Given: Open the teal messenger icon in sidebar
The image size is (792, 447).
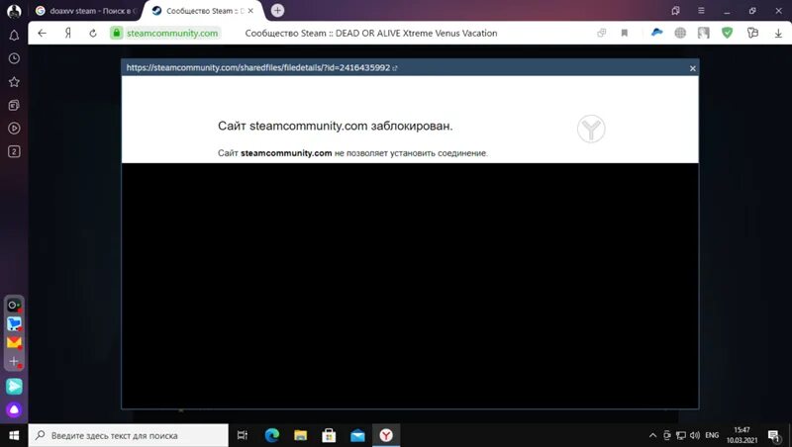Looking at the screenshot, I should [14, 386].
